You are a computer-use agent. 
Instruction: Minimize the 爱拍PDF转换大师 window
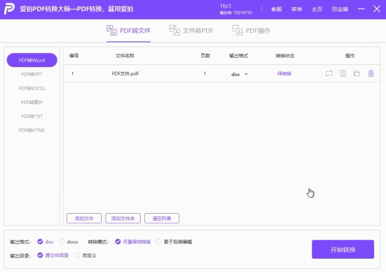point(361,9)
